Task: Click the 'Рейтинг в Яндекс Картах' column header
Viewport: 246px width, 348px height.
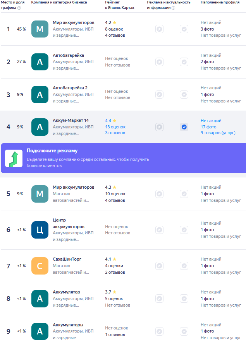Action: tap(120, 5)
